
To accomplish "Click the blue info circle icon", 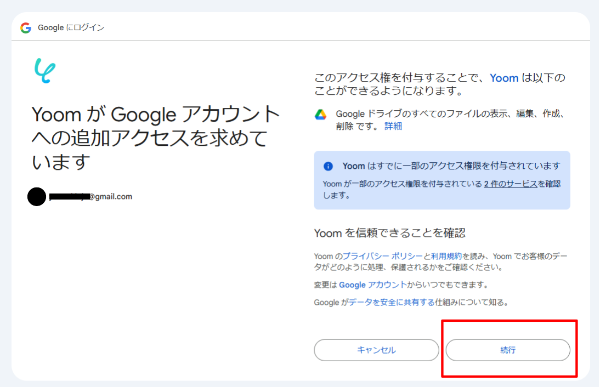I will tap(329, 166).
